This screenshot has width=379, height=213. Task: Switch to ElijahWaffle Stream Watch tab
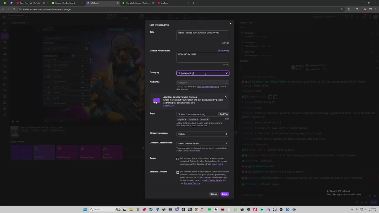(137, 3)
